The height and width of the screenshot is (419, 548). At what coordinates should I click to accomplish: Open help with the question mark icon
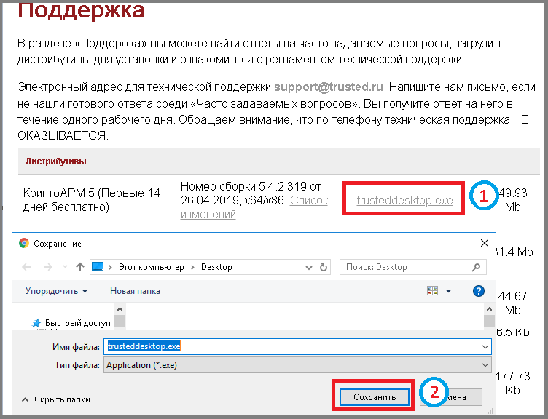pyautogui.click(x=479, y=291)
